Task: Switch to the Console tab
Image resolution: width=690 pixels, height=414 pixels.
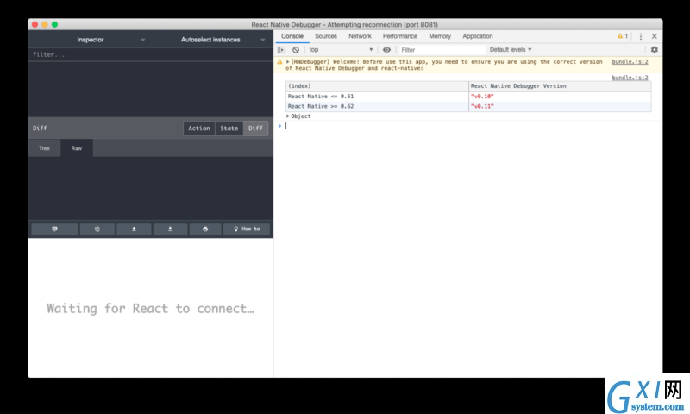Action: pos(292,36)
